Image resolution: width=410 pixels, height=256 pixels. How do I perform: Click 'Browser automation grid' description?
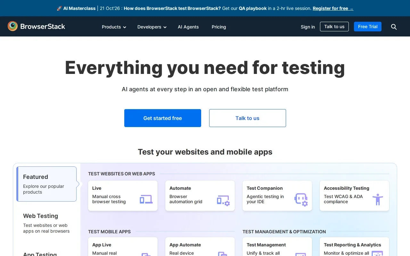(186, 199)
